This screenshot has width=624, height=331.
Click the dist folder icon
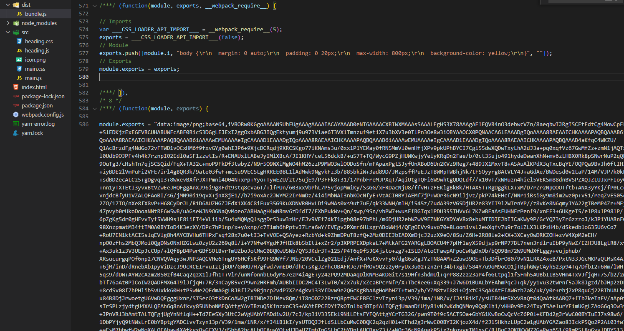[16, 5]
